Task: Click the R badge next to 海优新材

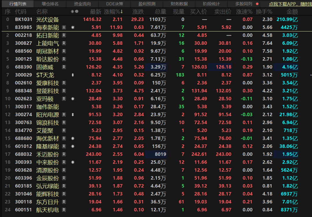Action: pos(64,138)
